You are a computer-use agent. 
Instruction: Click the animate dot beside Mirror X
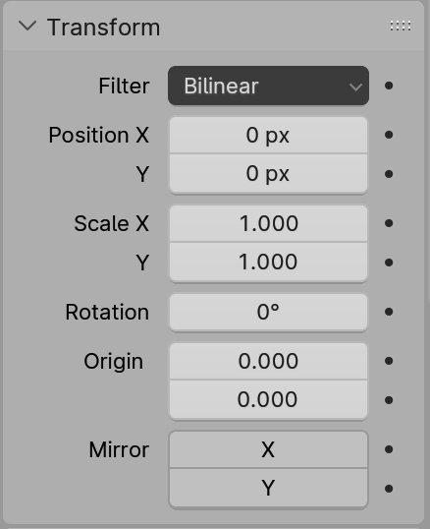tap(389, 449)
